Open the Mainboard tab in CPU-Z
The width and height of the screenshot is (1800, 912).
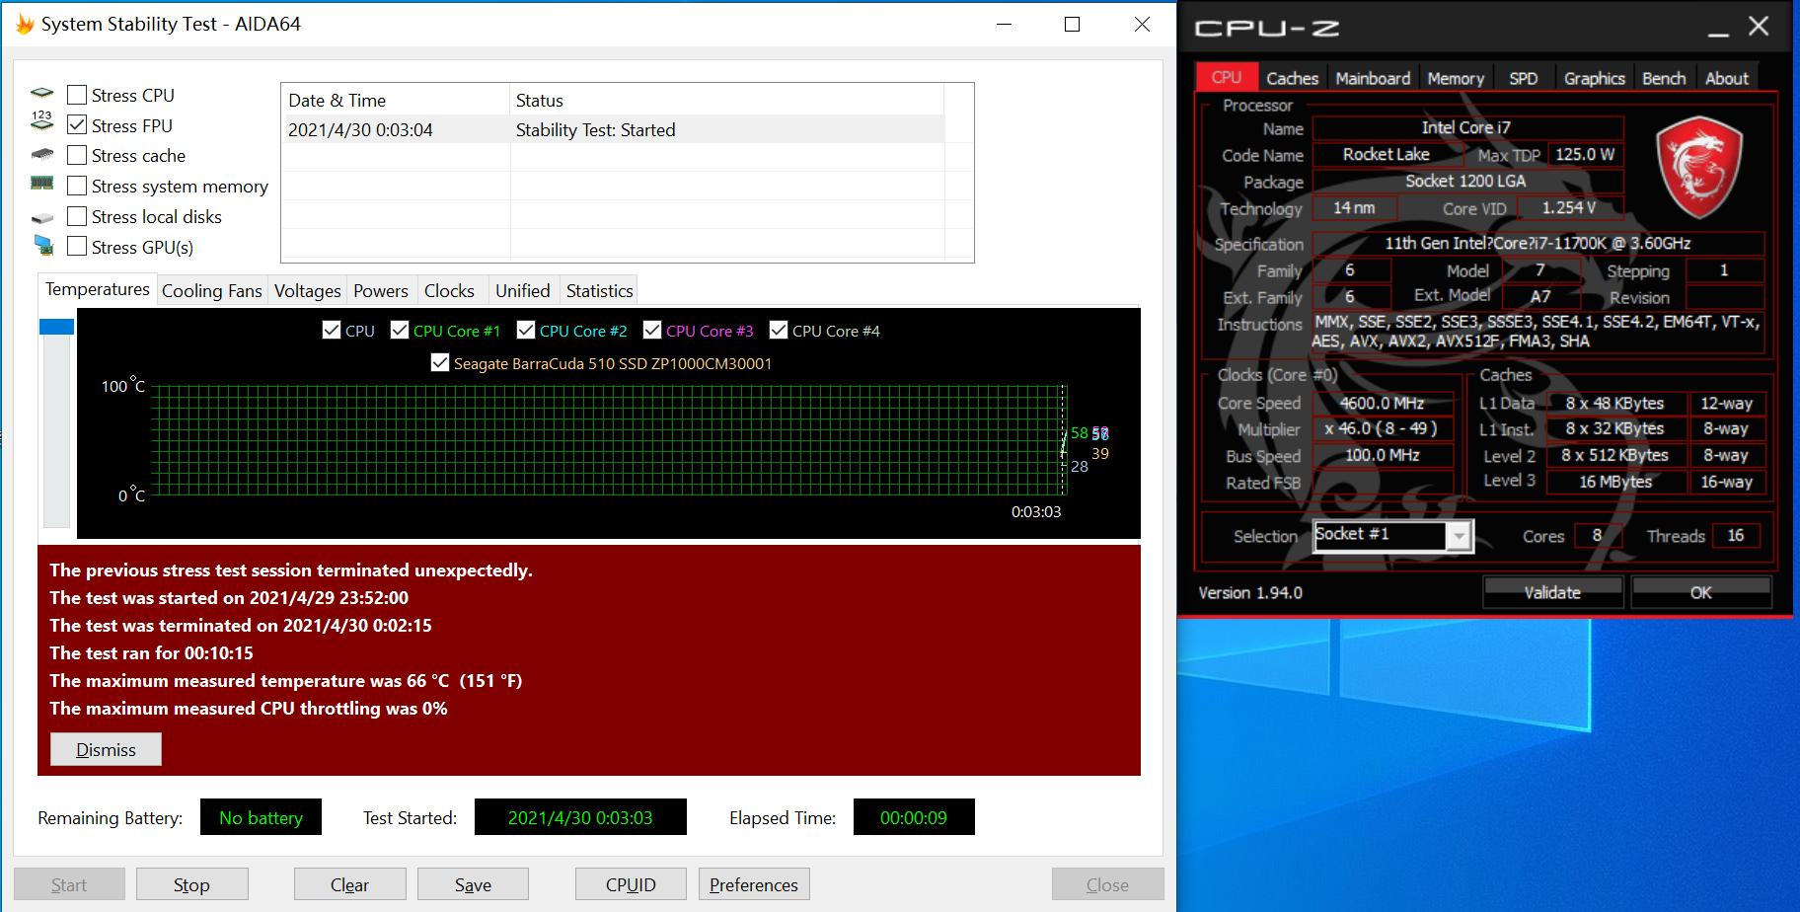coord(1372,79)
